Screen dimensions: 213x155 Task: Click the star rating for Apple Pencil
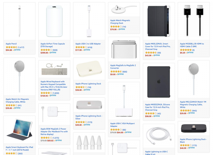click(x=12, y=47)
